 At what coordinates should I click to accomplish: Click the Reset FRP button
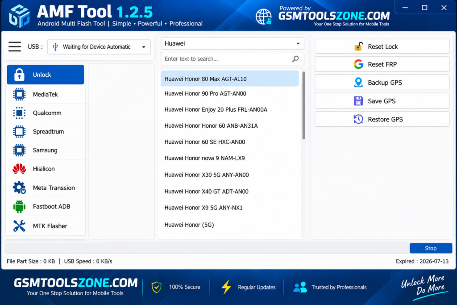[382, 64]
